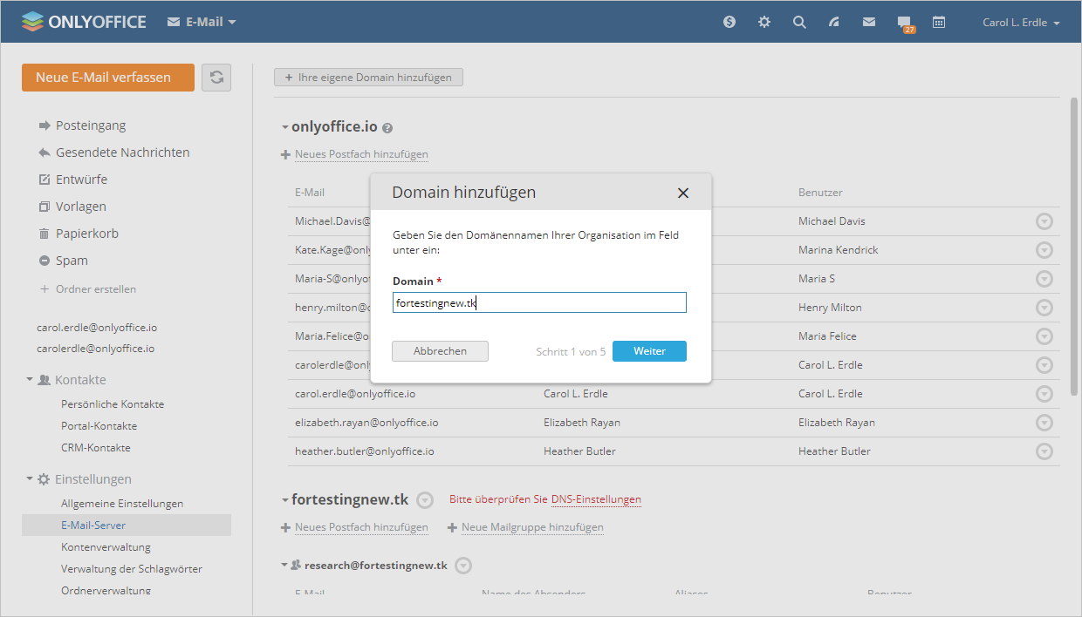Click Weiter button in dialog
The image size is (1082, 617).
pyautogui.click(x=649, y=351)
